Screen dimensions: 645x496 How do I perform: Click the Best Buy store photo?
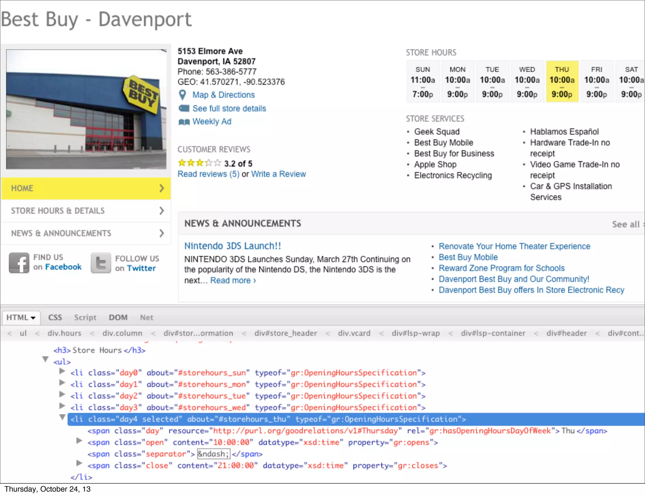click(86, 109)
